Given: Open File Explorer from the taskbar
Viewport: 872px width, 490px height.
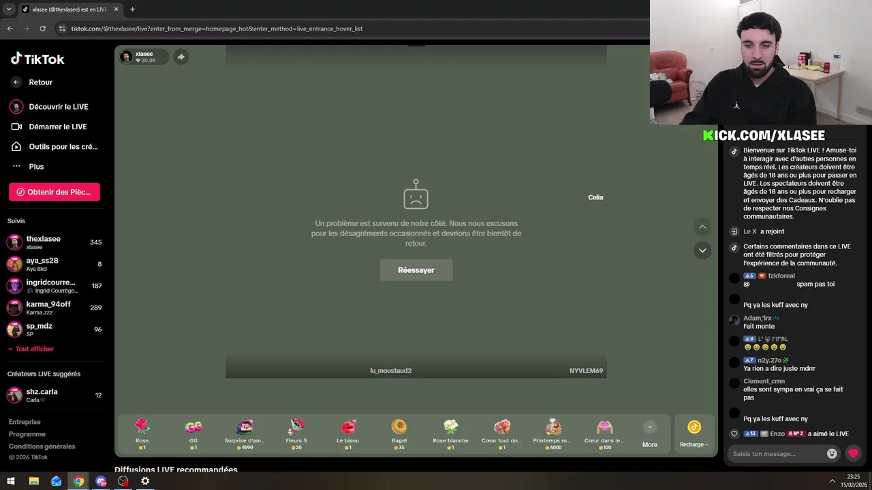Looking at the screenshot, I should [33, 481].
